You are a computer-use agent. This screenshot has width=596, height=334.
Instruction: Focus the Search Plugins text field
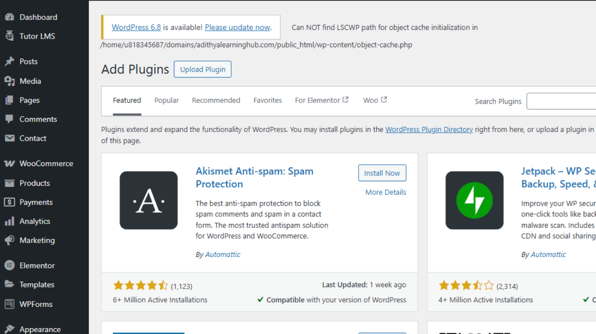coord(561,101)
